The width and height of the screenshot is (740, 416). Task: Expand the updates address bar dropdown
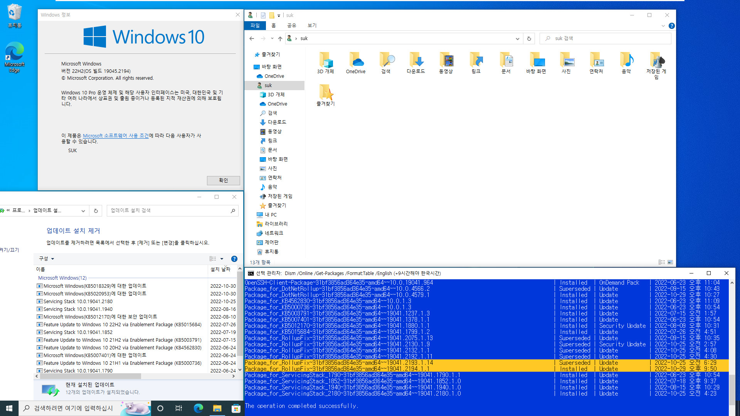coord(83,211)
